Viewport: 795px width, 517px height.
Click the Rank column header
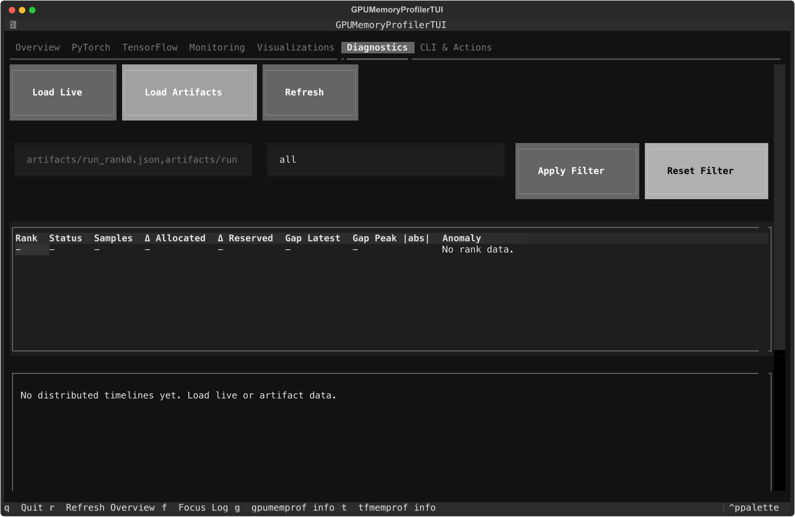(26, 238)
